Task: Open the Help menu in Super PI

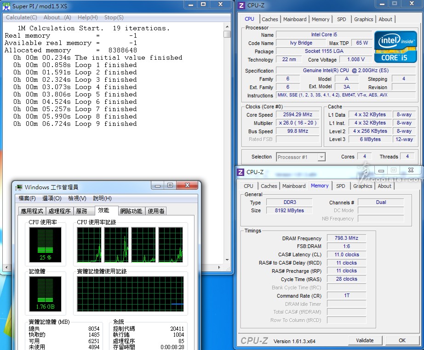Action: click(x=88, y=17)
